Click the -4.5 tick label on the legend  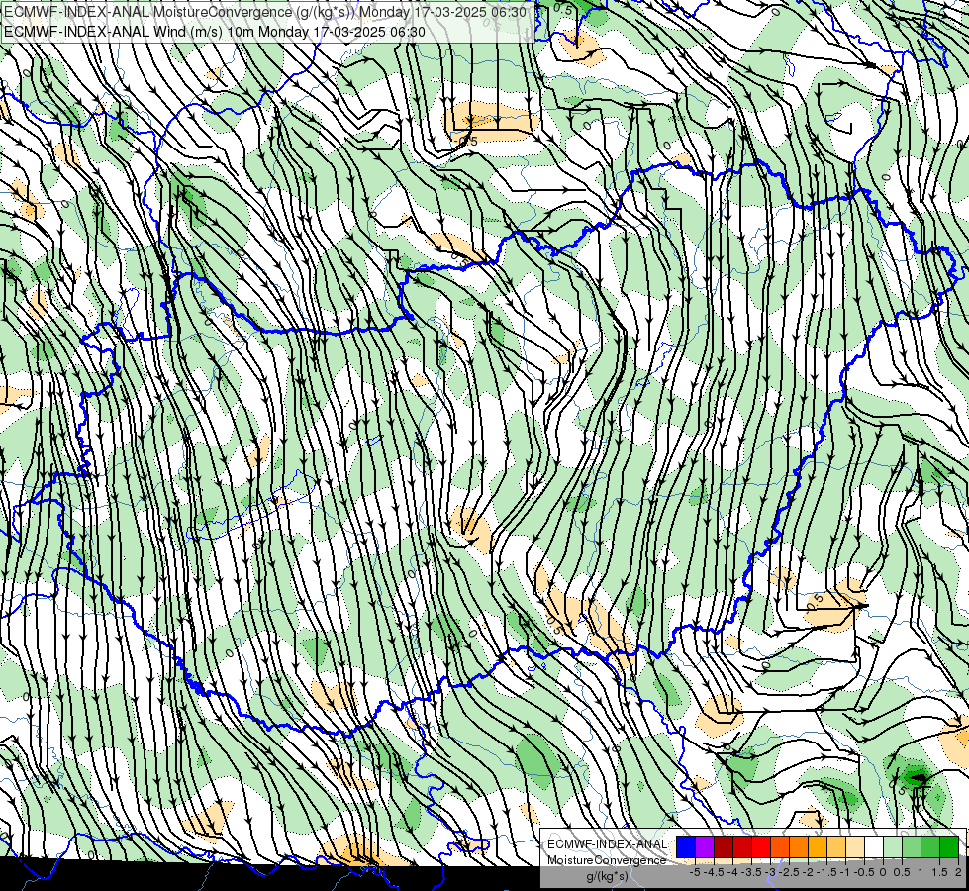click(x=714, y=872)
